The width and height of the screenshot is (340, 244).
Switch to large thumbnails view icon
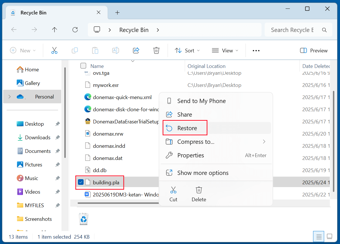tap(329, 236)
